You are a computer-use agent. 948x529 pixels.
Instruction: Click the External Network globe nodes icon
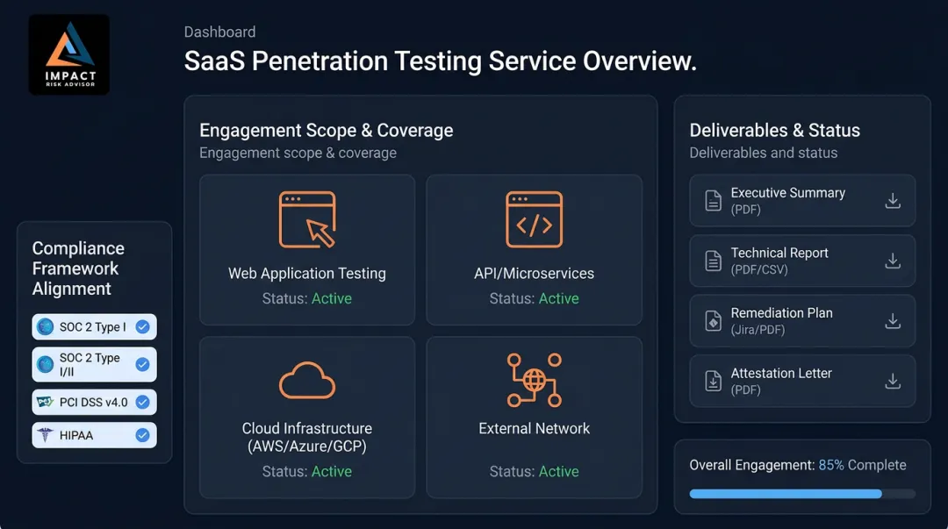(535, 380)
